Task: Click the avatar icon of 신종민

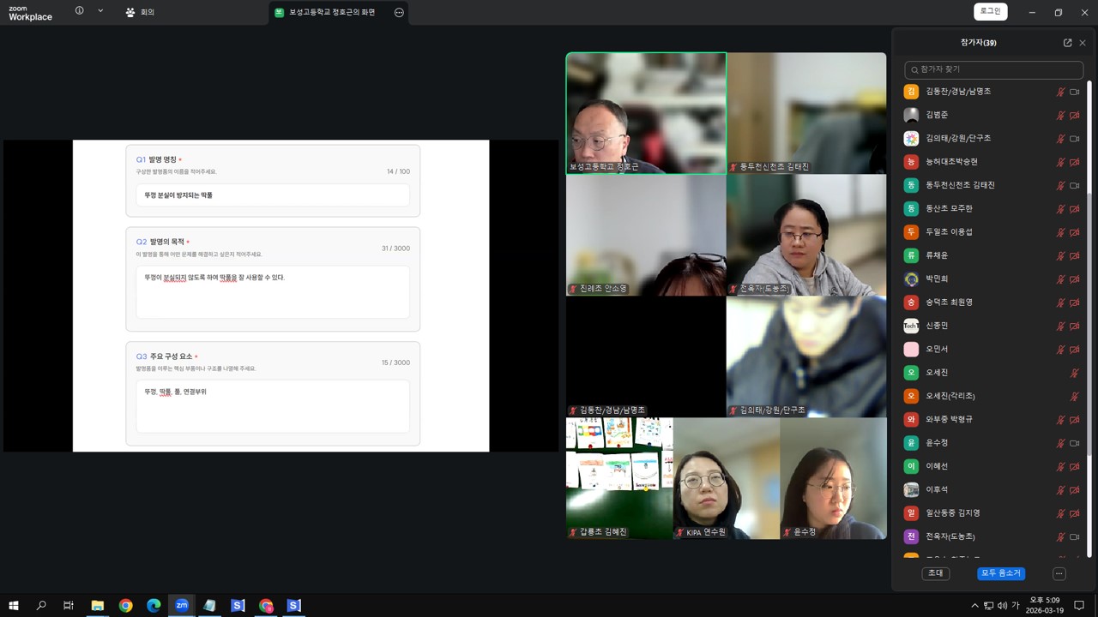Action: (911, 326)
